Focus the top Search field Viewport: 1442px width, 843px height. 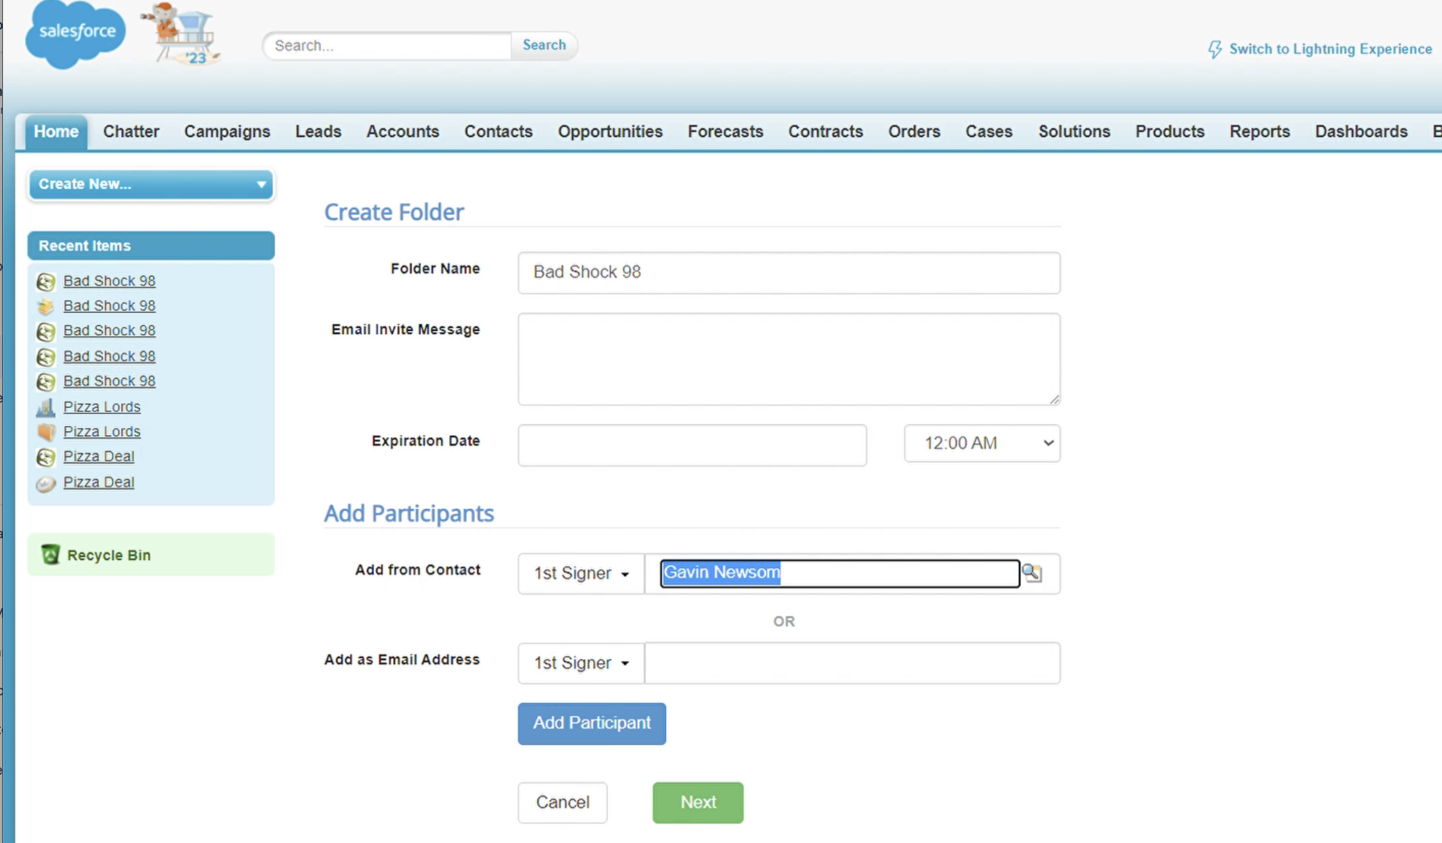click(x=388, y=46)
